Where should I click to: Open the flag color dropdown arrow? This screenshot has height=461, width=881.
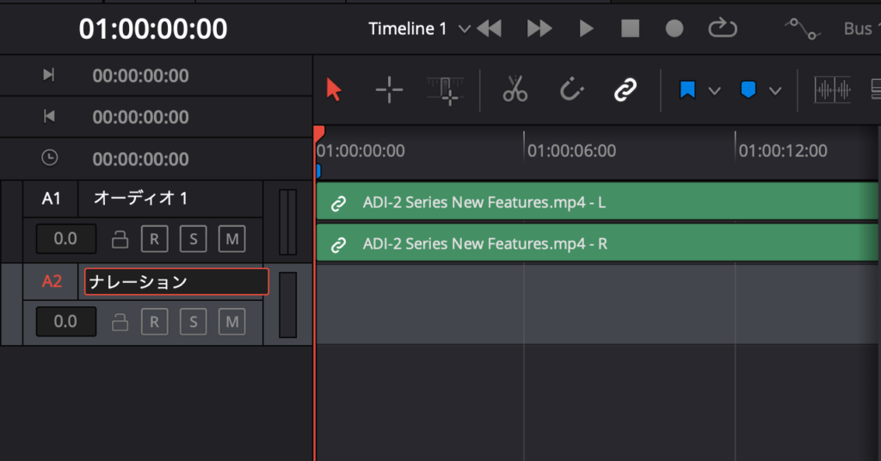tap(714, 90)
